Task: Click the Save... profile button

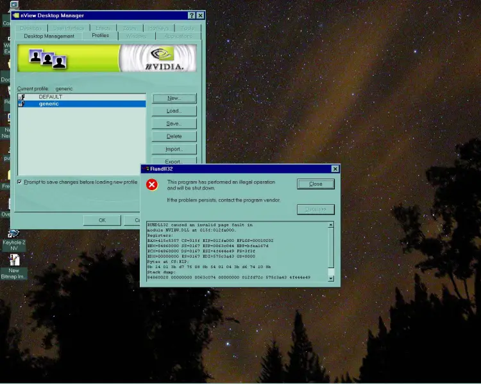Action: (x=174, y=124)
